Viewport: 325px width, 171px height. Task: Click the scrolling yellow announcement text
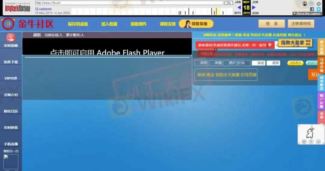(x=254, y=35)
